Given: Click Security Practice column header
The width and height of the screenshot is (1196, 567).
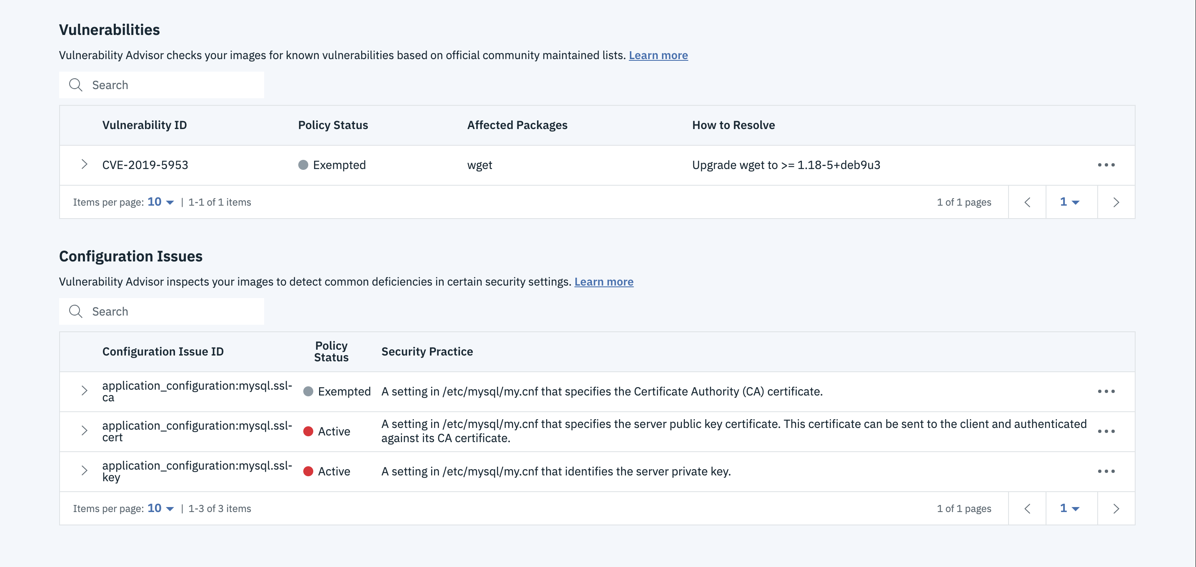Looking at the screenshot, I should [x=427, y=352].
